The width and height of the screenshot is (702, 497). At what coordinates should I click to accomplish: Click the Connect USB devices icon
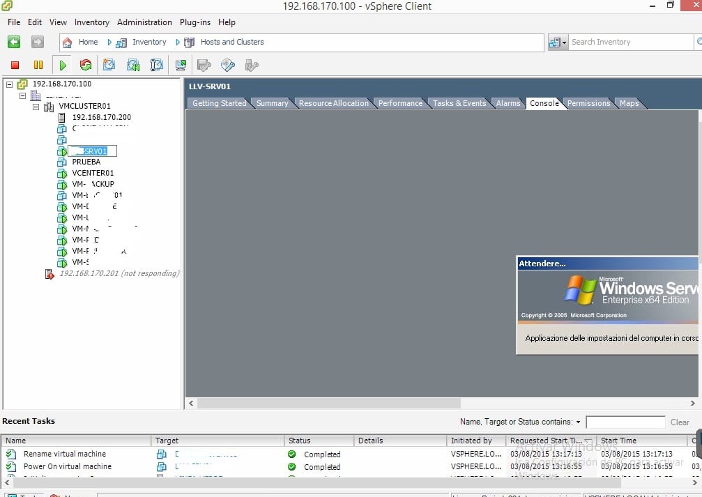(x=252, y=65)
